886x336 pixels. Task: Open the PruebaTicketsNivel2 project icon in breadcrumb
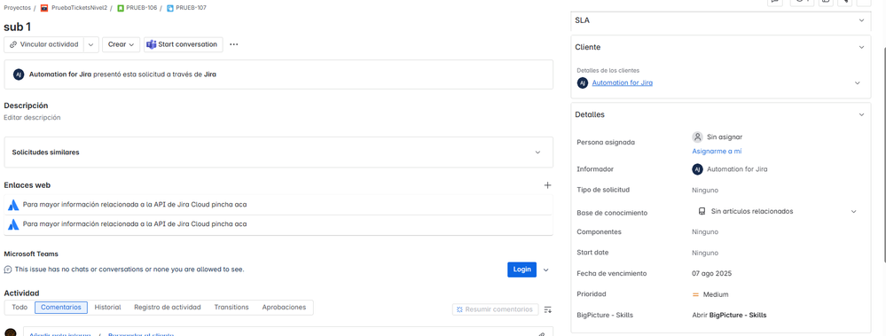click(x=44, y=9)
